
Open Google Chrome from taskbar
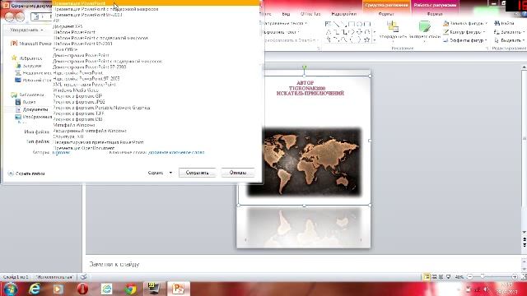click(x=130, y=289)
